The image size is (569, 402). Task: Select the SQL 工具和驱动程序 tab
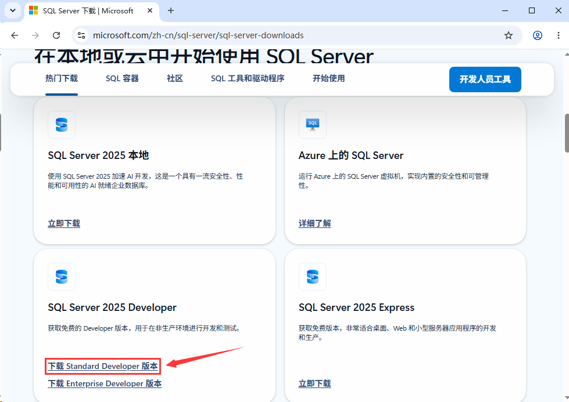(x=248, y=78)
